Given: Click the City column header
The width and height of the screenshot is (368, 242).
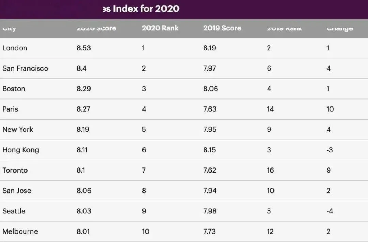Looking at the screenshot, I should pyautogui.click(x=9, y=28).
